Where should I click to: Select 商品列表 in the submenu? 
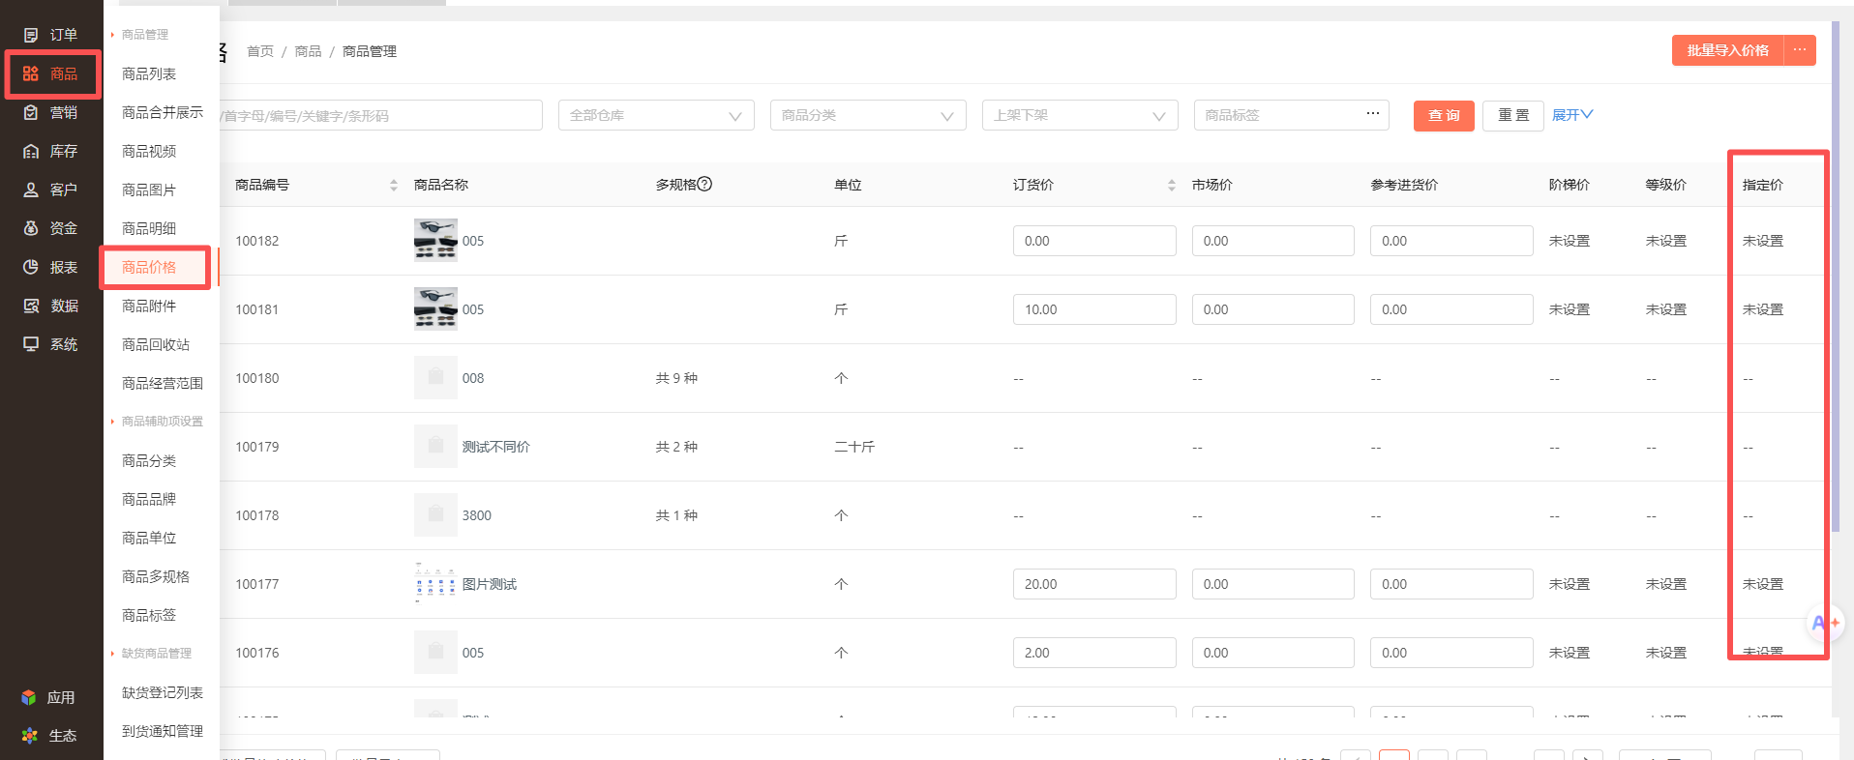tap(149, 73)
